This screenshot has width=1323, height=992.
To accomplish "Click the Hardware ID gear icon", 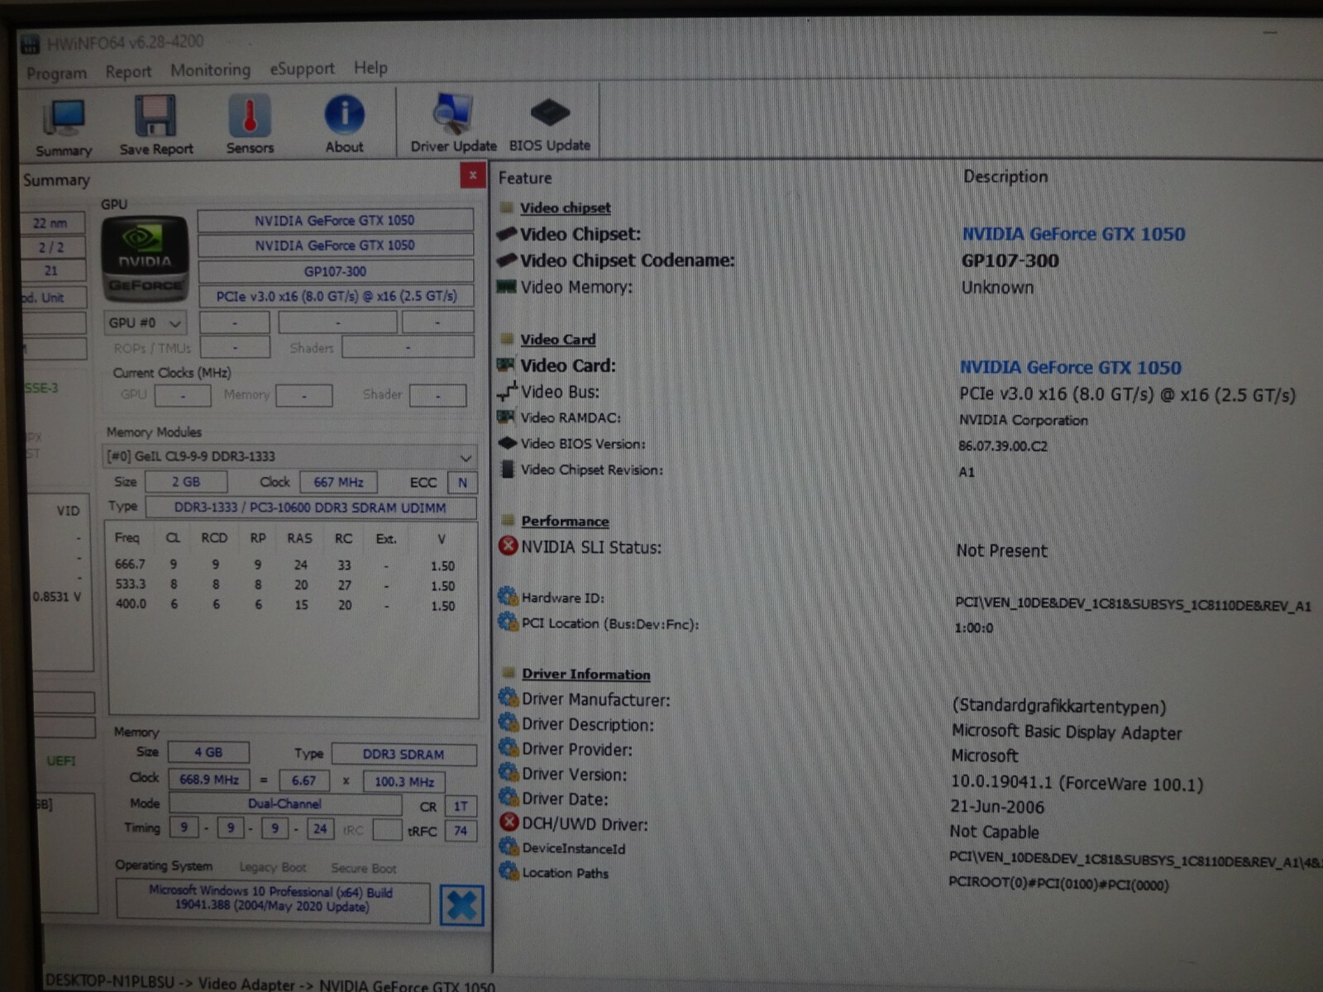I will (x=508, y=596).
